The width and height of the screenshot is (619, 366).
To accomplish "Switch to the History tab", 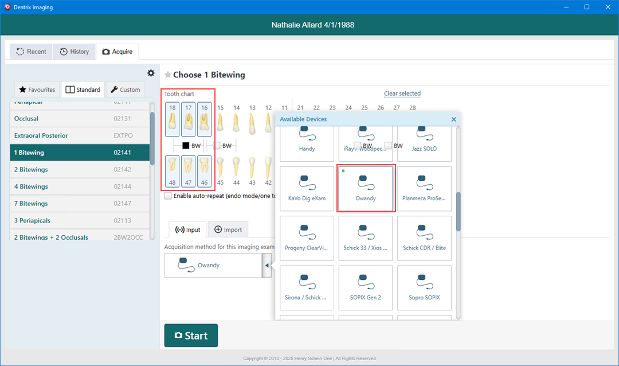I will [75, 52].
